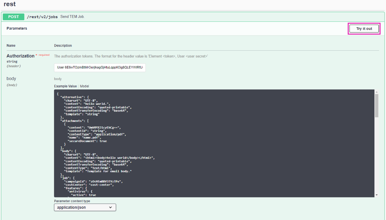Click the down arrow on the JSON scrollbar
Screen dimensions: 386x220
pyautogui.click(x=377, y=195)
